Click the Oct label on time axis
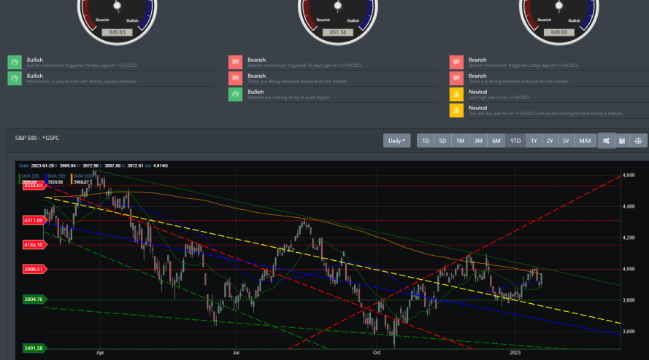The height and width of the screenshot is (360, 649). [x=377, y=353]
